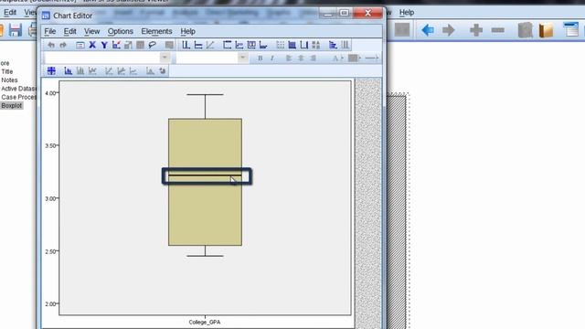Click the closed book hide icon in Viewer
The width and height of the screenshot is (585, 329).
(526, 30)
